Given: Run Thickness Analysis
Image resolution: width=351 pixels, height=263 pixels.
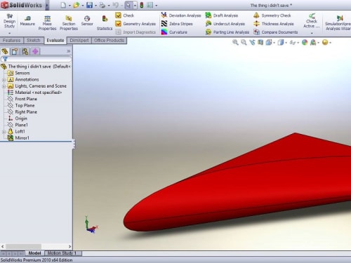Looking at the screenshot, I should 274,24.
